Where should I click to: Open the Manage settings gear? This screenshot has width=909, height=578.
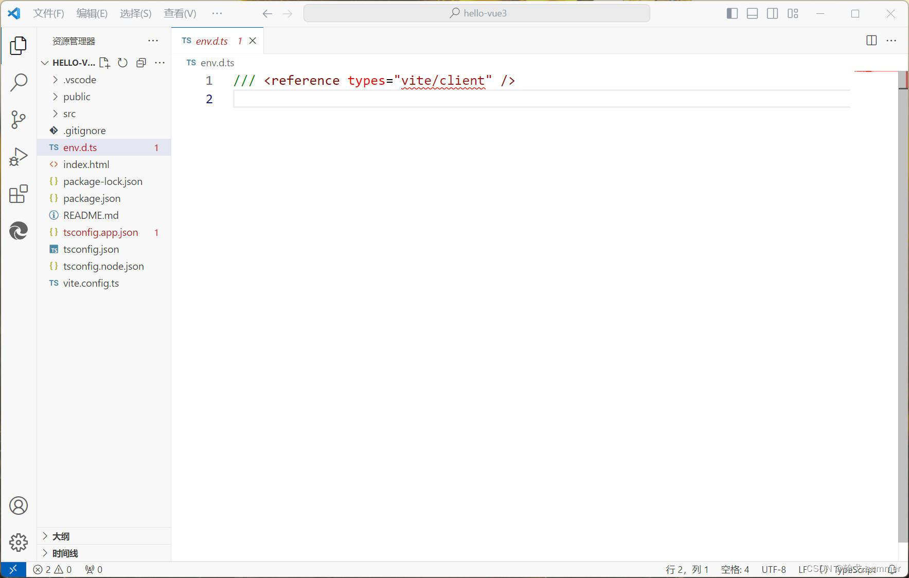coord(19,542)
